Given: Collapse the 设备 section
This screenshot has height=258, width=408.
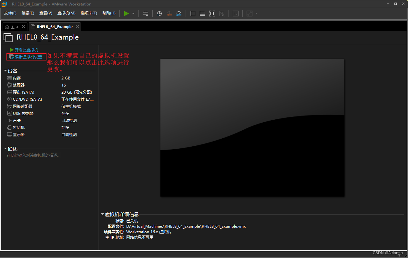Looking at the screenshot, I should [5, 70].
